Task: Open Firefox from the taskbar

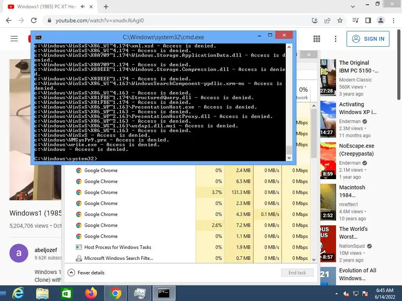Action: (91, 293)
